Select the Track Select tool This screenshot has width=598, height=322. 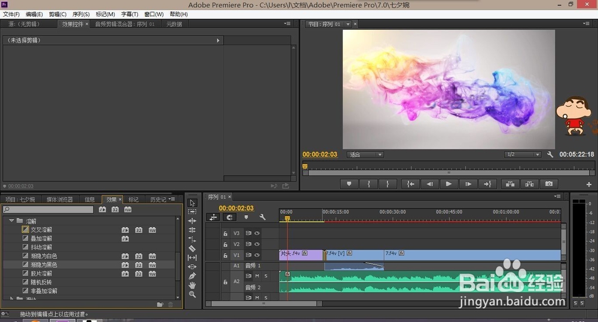click(192, 211)
